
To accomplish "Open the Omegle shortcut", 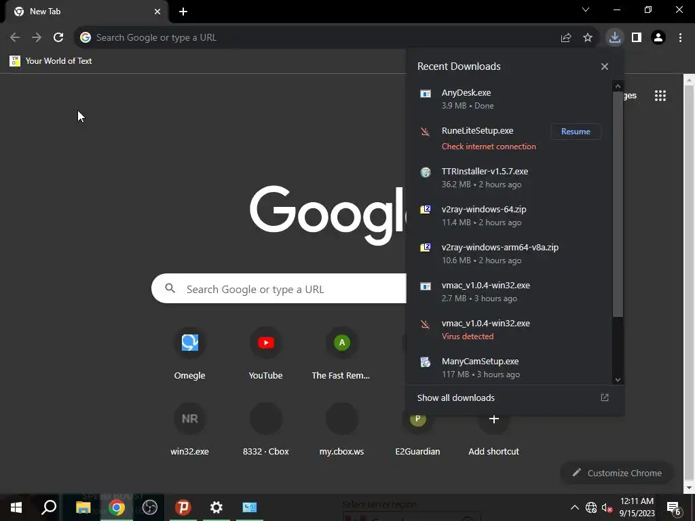I will tap(190, 353).
